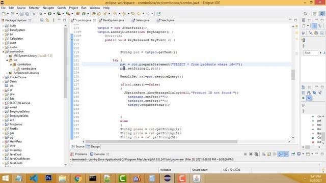Toggle Show Console on Standard Out change
Viewport: 326px width, 183px height.
281,154
